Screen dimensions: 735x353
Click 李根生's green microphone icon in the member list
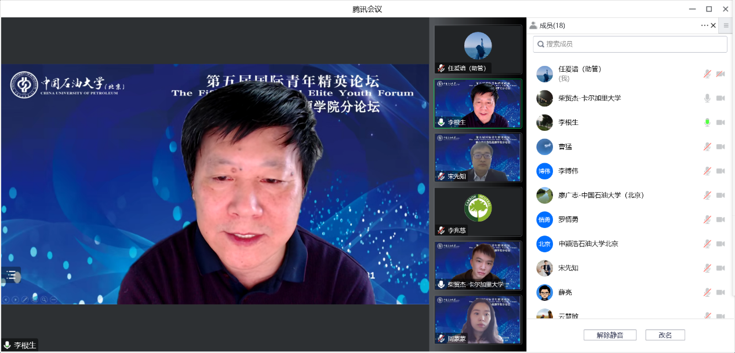(707, 122)
